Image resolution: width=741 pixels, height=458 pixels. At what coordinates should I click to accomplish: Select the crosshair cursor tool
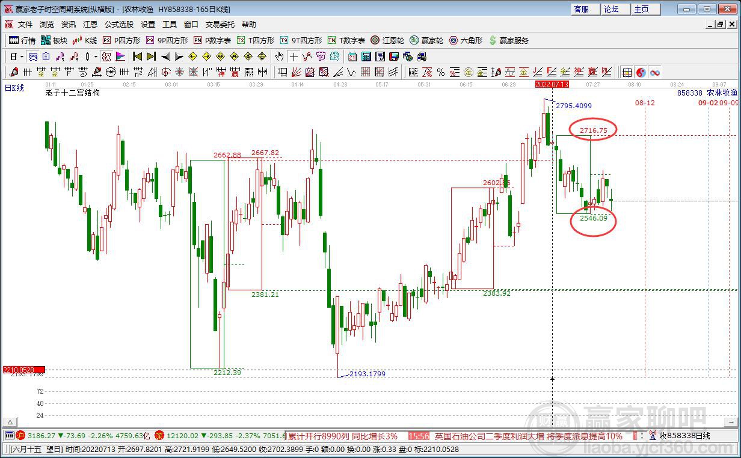(x=294, y=56)
